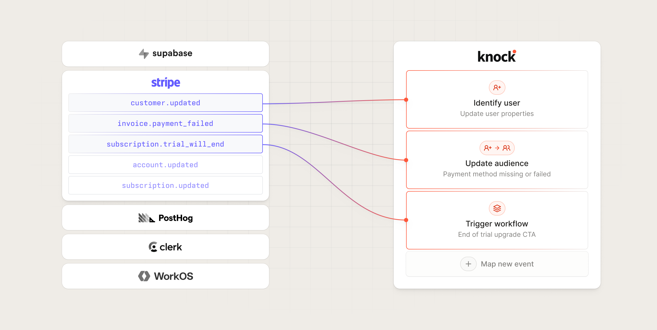Click the Identify user add-person icon
This screenshot has width=657, height=330.
[x=497, y=88]
